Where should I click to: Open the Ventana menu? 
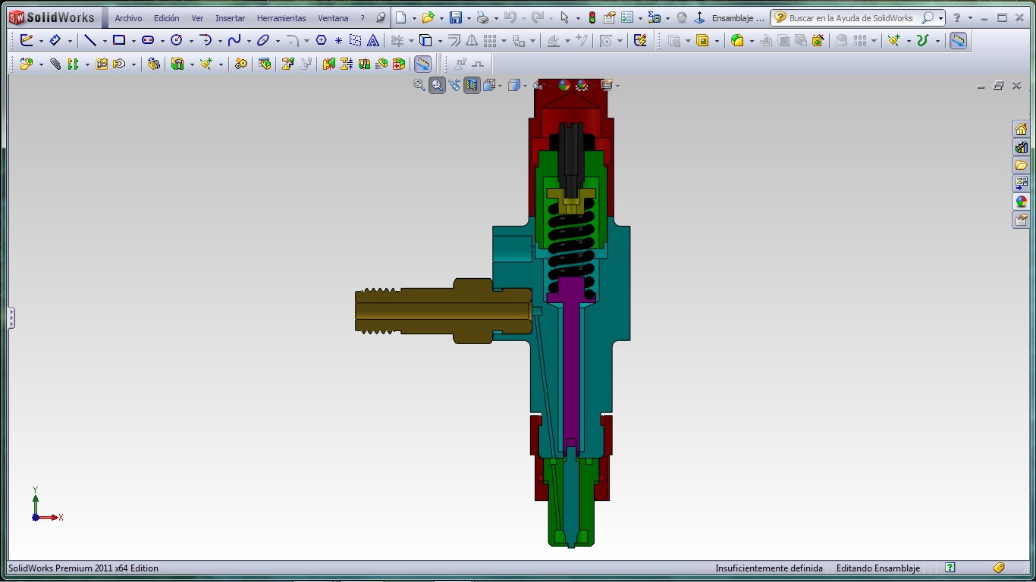point(333,18)
